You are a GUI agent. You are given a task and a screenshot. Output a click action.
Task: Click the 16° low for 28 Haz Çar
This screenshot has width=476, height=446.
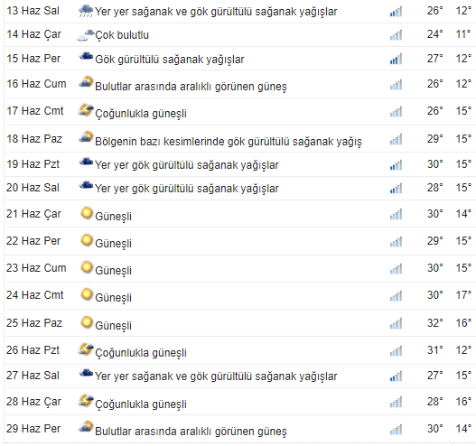[463, 402]
